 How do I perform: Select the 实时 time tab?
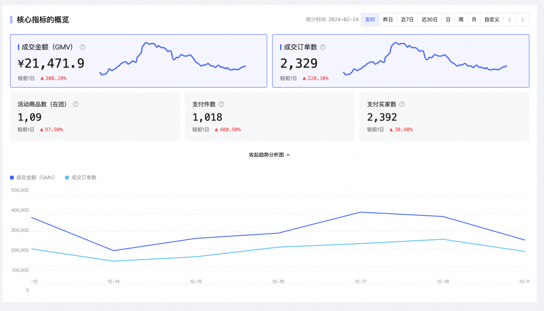370,20
